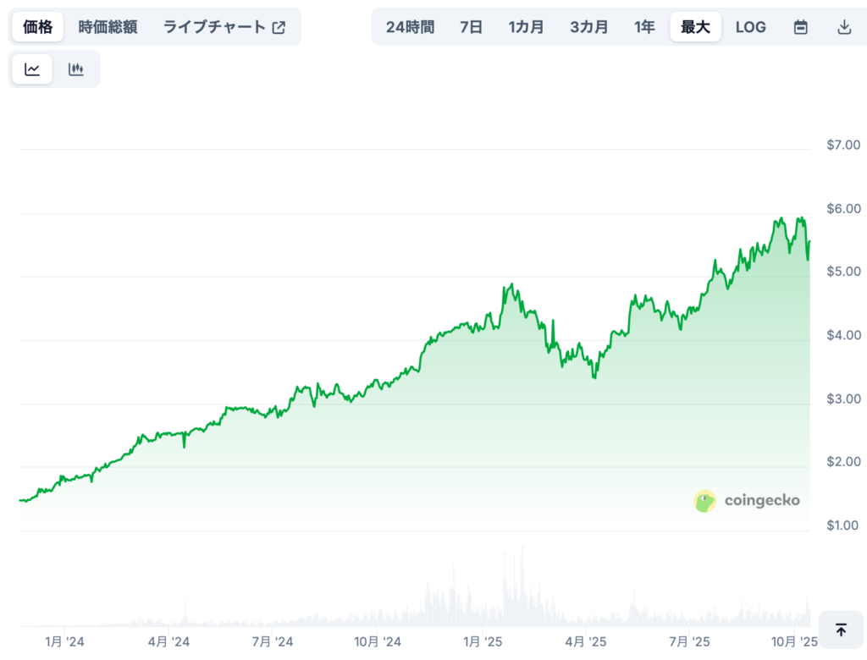Viewport: 867px width, 660px height.
Task: Select the 価格 tab
Action: click(x=38, y=27)
